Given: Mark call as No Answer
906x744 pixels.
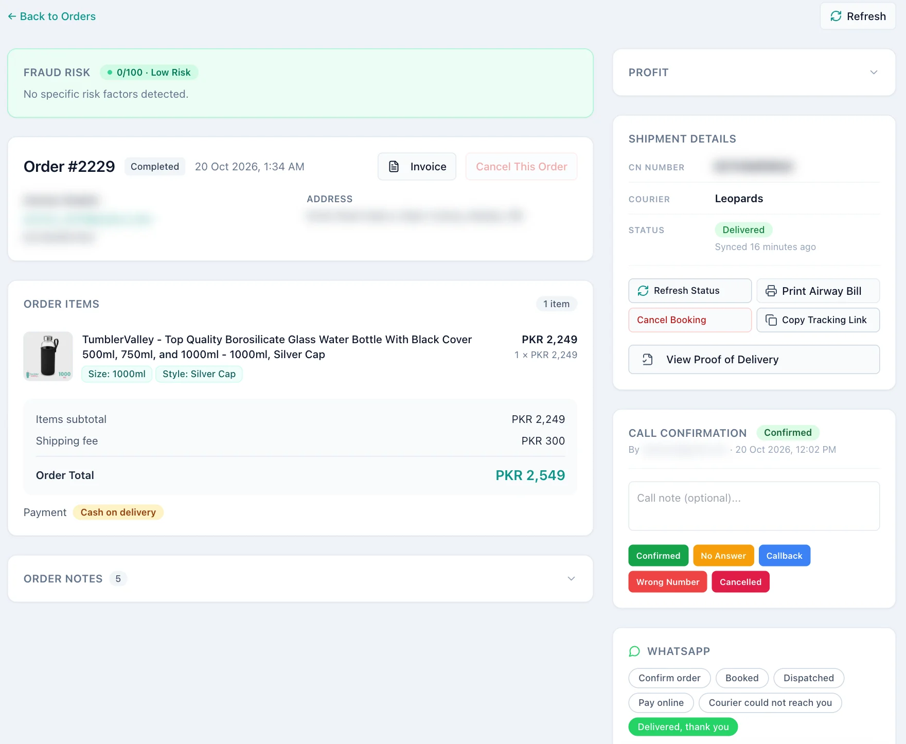Looking at the screenshot, I should (x=723, y=556).
